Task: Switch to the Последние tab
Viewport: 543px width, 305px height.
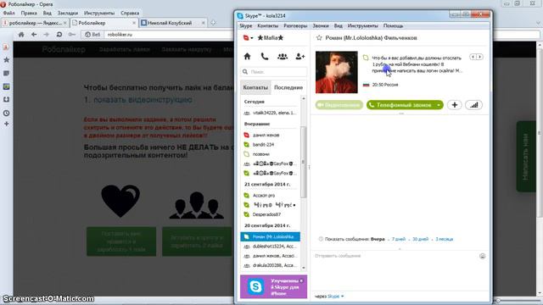Action: tap(288, 87)
